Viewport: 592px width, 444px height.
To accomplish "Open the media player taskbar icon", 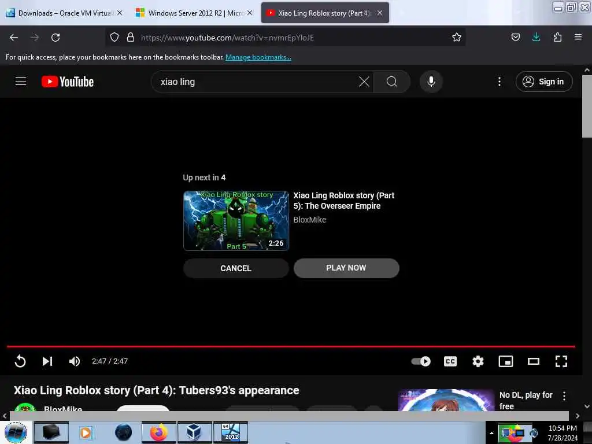I will [86, 432].
